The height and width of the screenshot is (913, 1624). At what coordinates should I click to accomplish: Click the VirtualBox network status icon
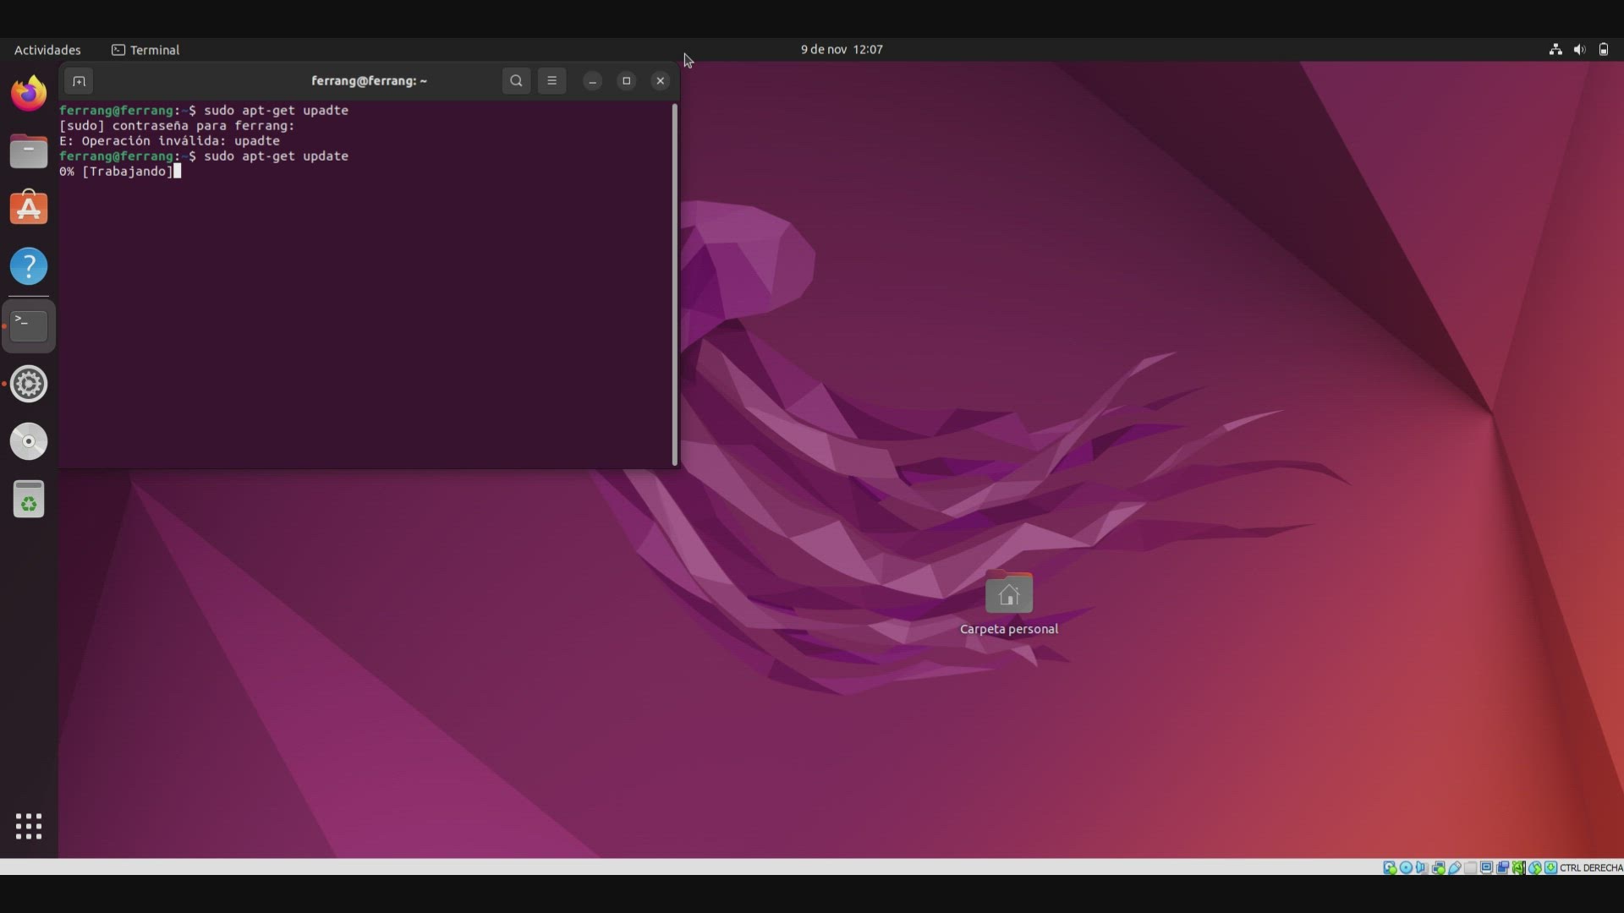coord(1438,867)
